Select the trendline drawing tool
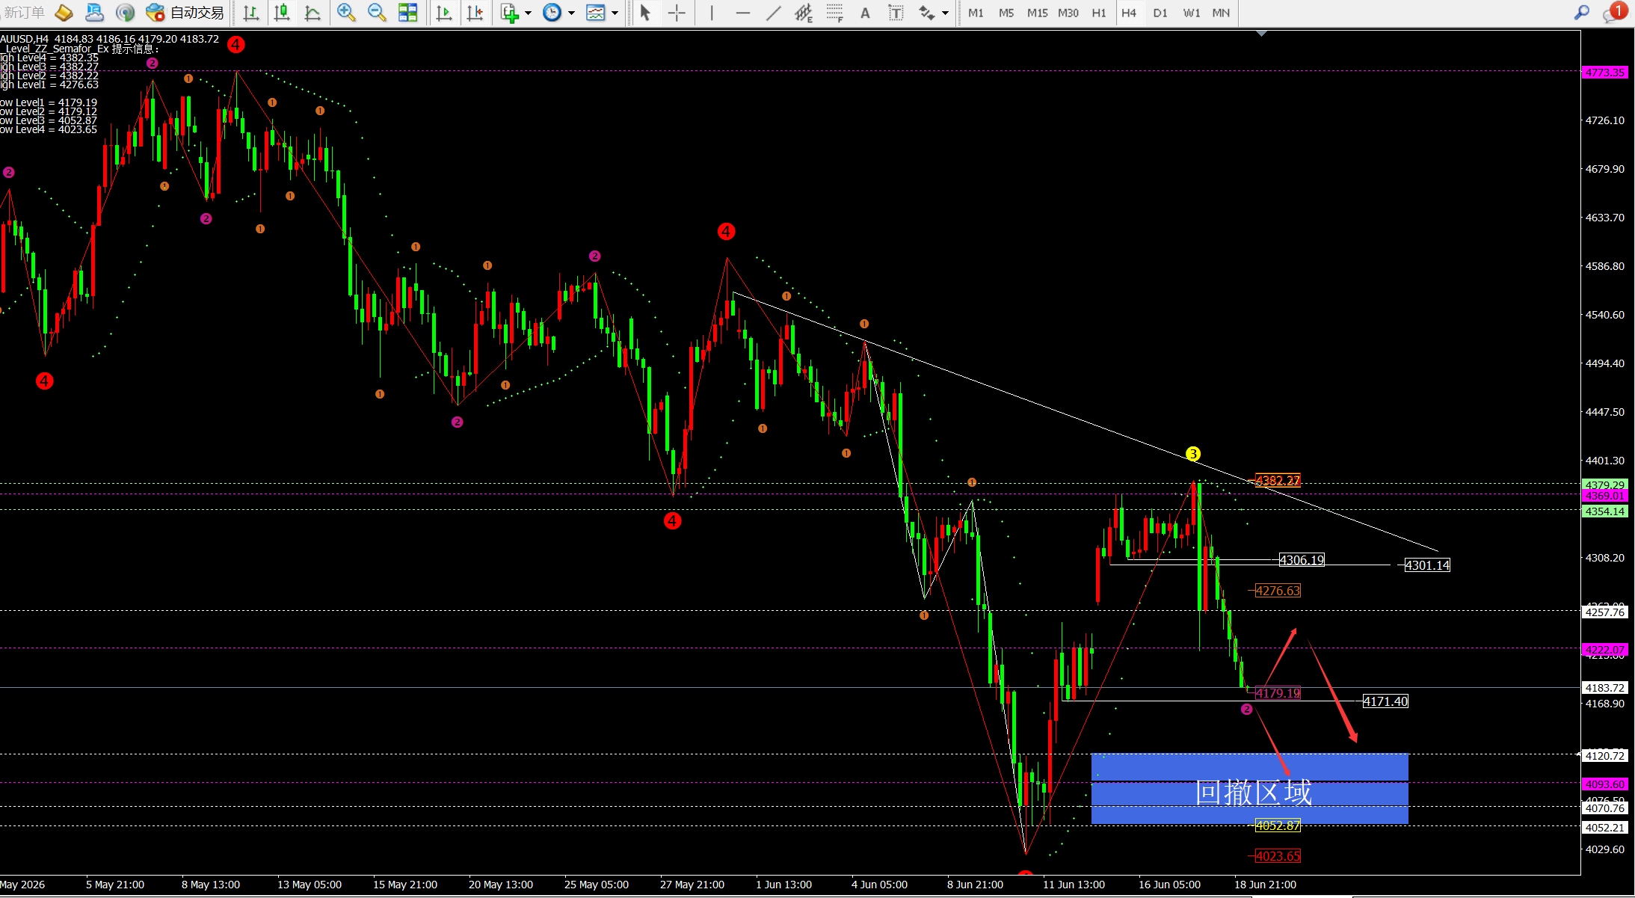This screenshot has width=1635, height=898. point(774,13)
